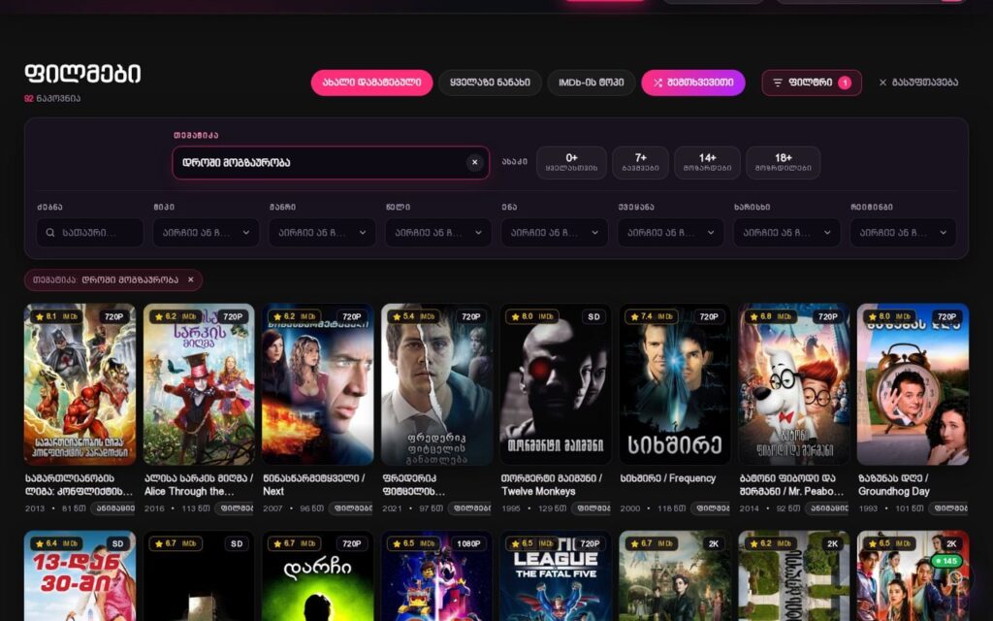Screen dimensions: 993x621
Task: Switch to ყველაზე ნანახი sort tab
Action: (x=490, y=82)
